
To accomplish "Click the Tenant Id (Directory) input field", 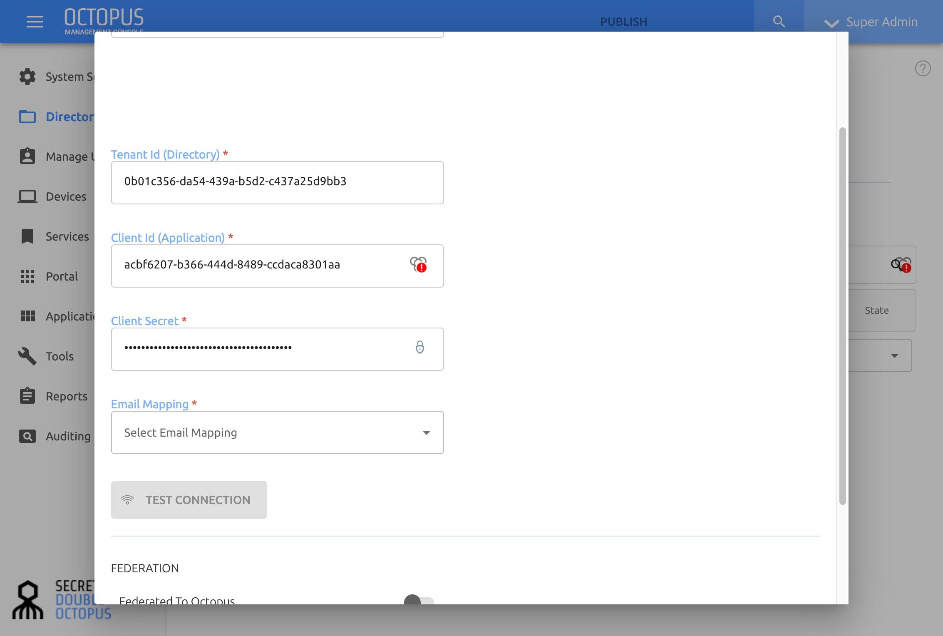I will [x=277, y=183].
